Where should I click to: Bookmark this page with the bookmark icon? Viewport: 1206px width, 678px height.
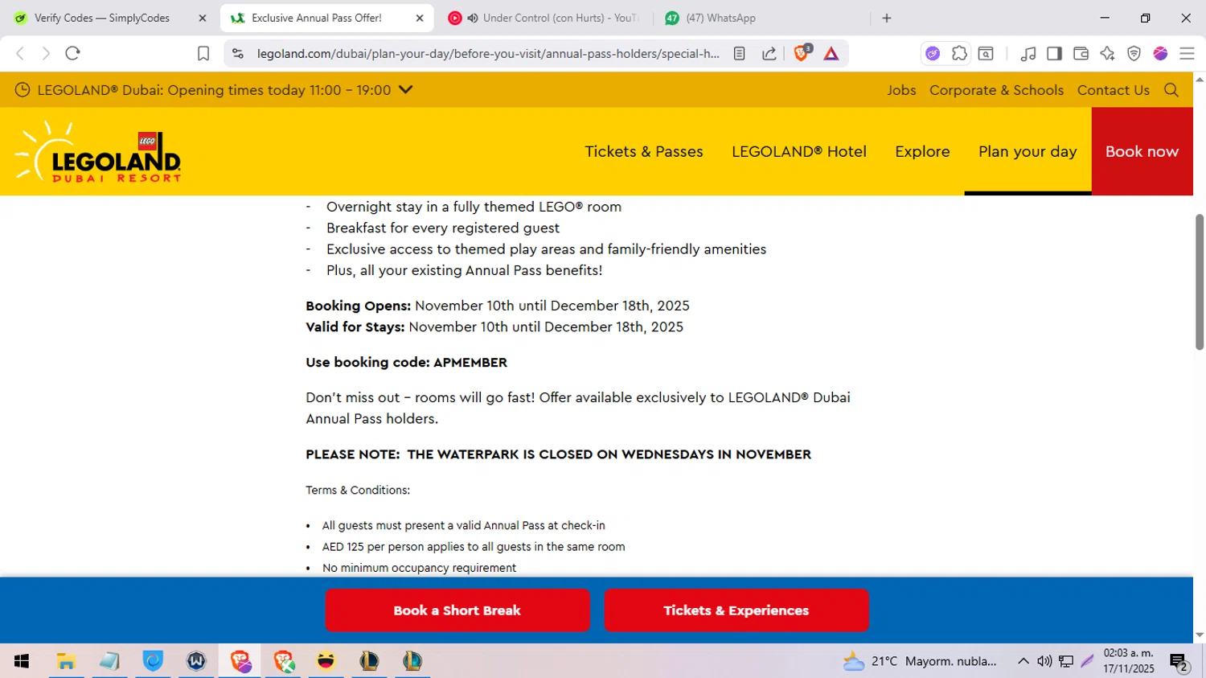[x=203, y=54]
